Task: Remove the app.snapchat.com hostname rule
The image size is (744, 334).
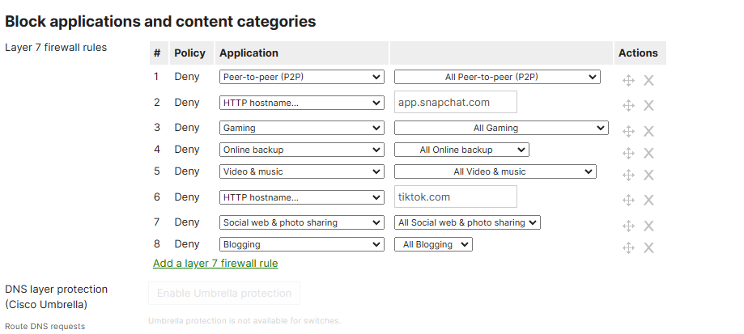Action: (x=648, y=105)
